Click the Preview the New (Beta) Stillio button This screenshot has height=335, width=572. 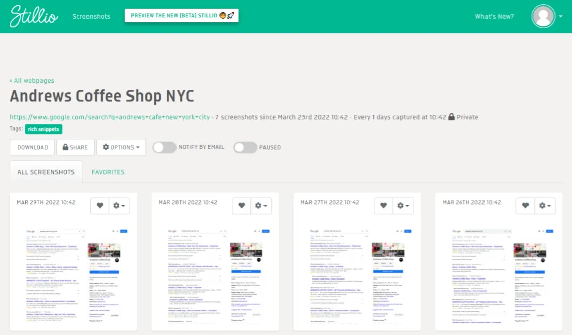coord(182,15)
